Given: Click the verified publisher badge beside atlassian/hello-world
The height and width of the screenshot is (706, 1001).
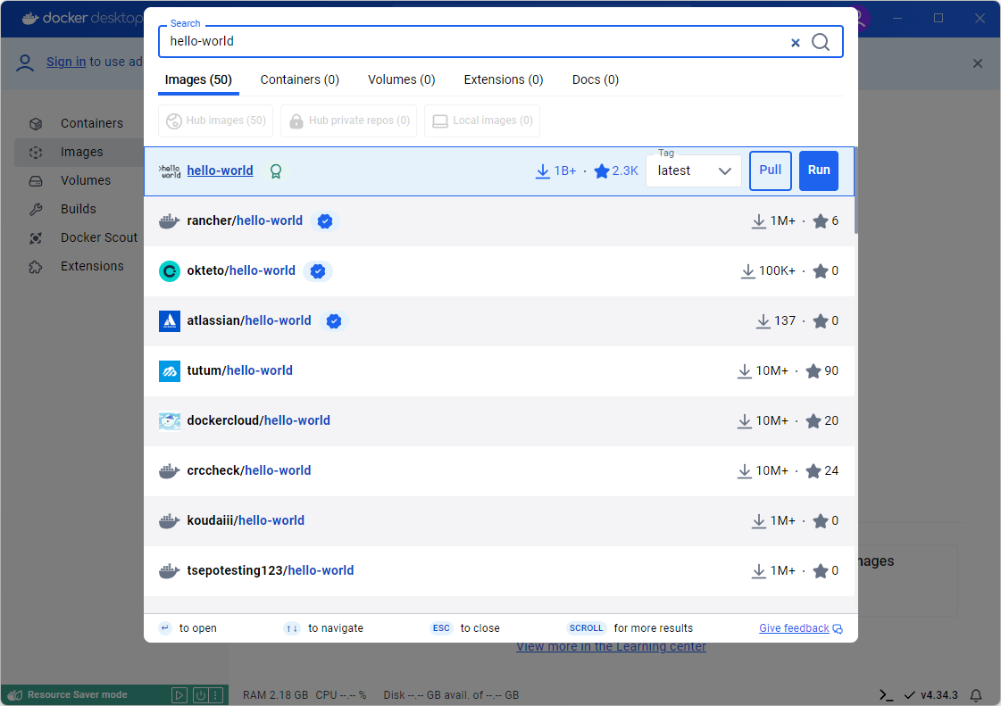Looking at the screenshot, I should point(334,321).
